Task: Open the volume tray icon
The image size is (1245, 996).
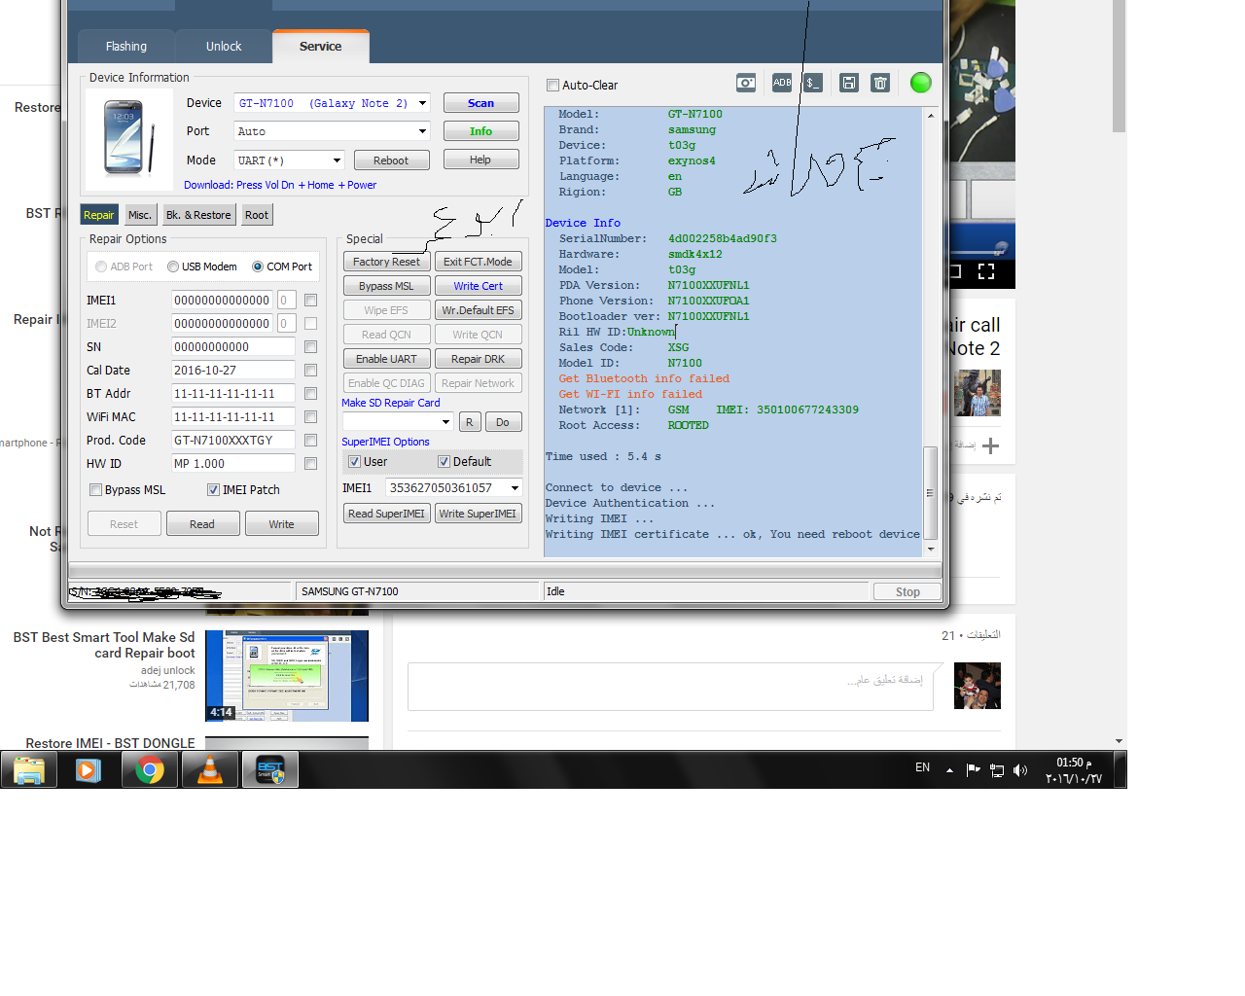Action: 1020,770
